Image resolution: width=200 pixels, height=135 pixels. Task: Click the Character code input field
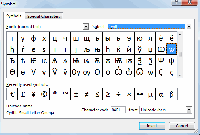[118, 110]
